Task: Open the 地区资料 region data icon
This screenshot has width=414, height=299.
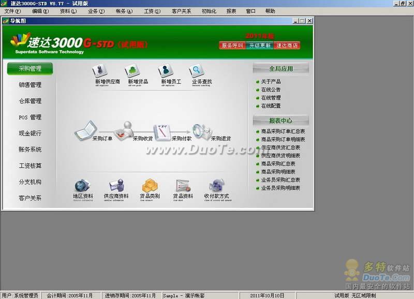Action: pyautogui.click(x=83, y=186)
